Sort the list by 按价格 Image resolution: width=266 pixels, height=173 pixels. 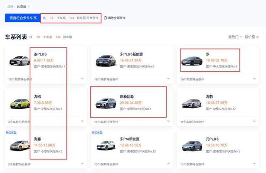point(251,37)
